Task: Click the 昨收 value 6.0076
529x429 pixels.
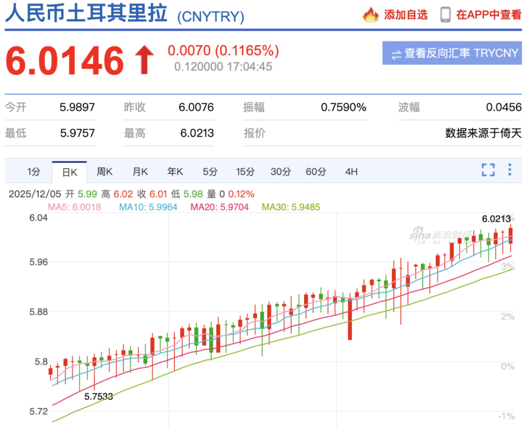Action: pos(196,107)
